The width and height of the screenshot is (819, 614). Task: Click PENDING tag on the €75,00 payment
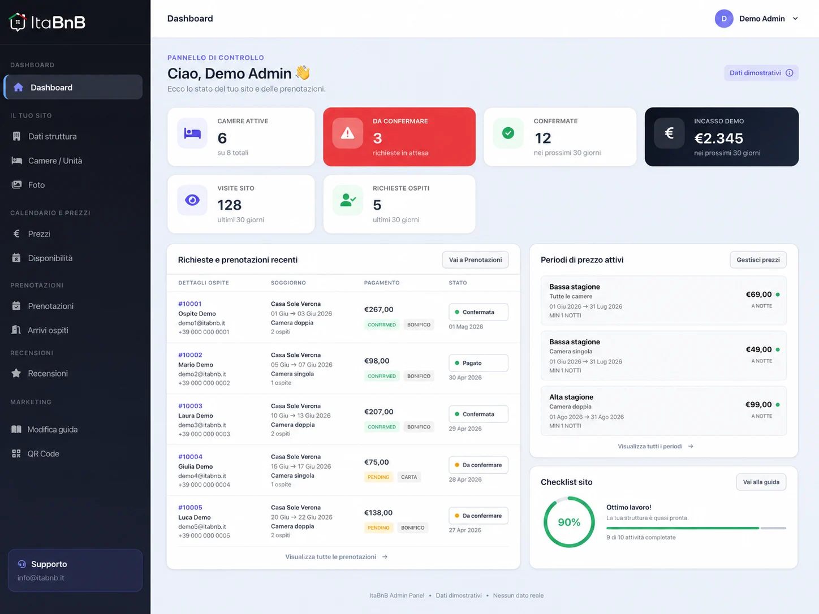(378, 477)
